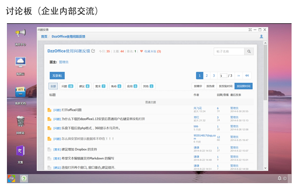Open the cloud monitor desktop icon
This screenshot has width=297, height=193.
20,62
